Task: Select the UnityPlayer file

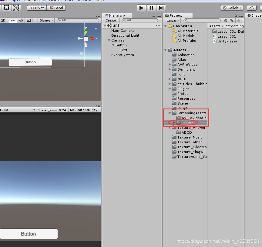Action: 225,41
